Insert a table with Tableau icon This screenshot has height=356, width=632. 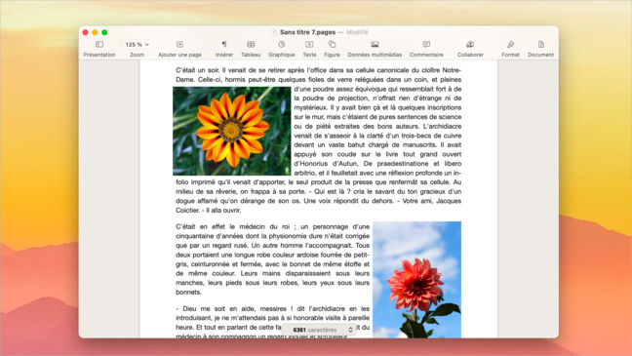(251, 44)
